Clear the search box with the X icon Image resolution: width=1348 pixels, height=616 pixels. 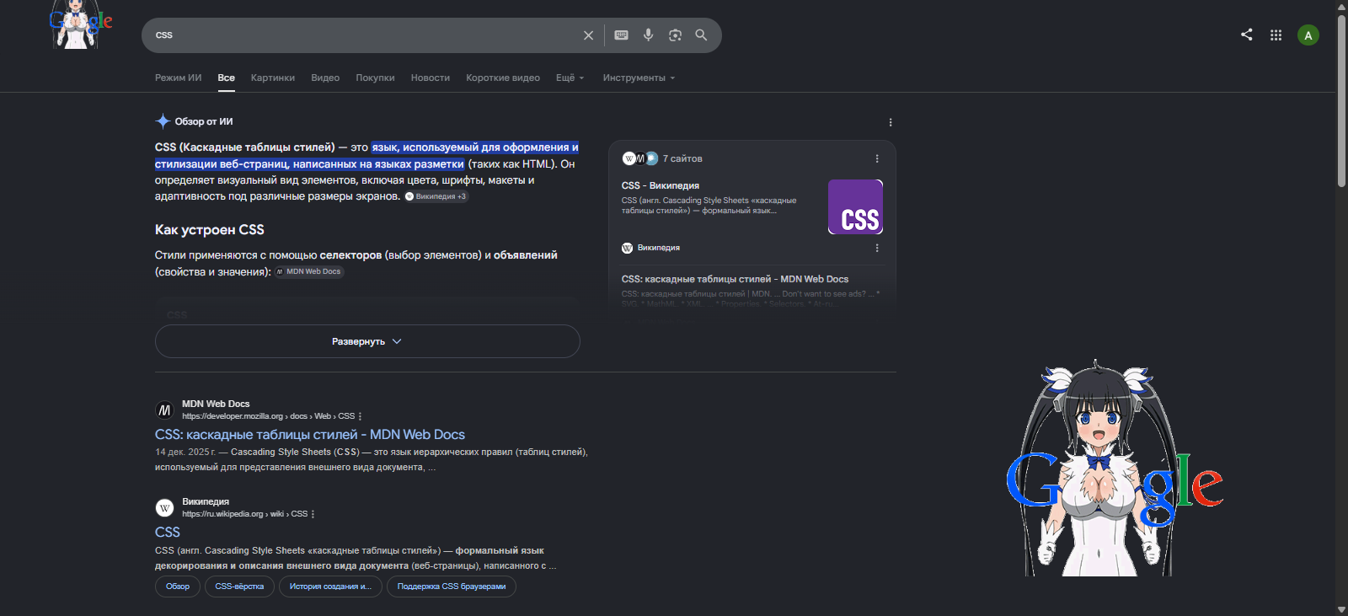tap(588, 35)
